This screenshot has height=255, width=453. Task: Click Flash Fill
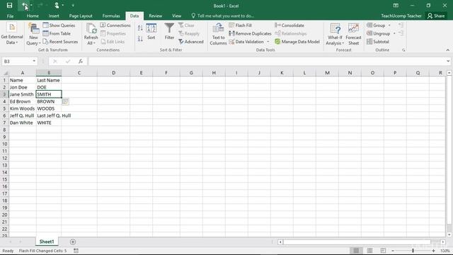coord(240,25)
